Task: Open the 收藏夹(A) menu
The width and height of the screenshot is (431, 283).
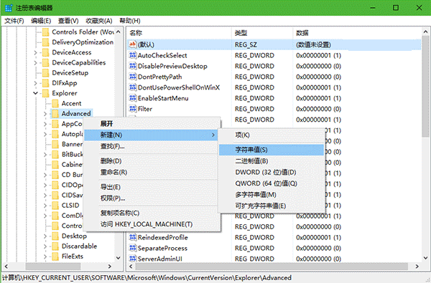Action: point(99,21)
